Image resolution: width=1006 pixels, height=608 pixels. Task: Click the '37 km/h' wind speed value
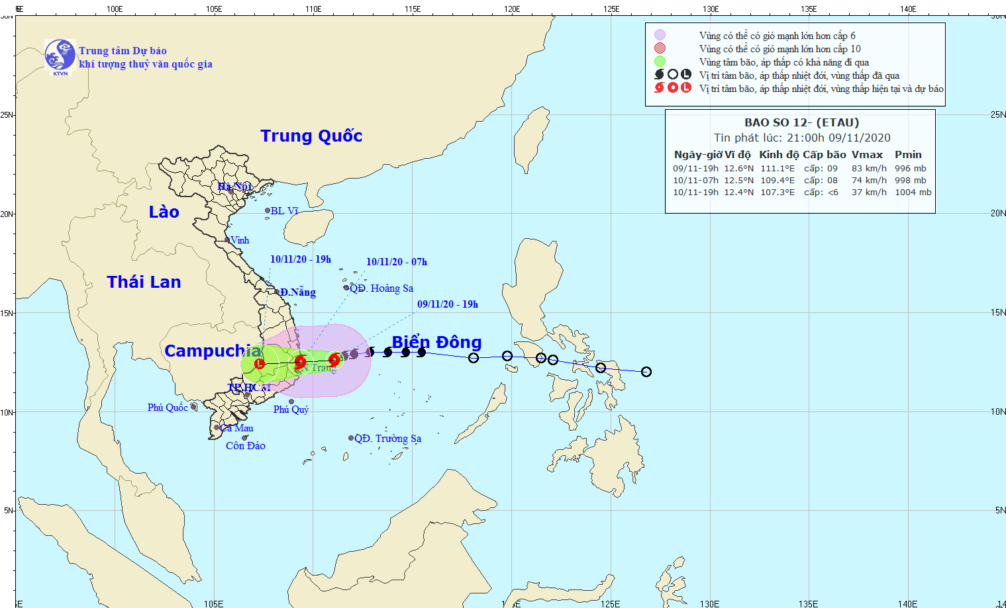click(x=869, y=193)
